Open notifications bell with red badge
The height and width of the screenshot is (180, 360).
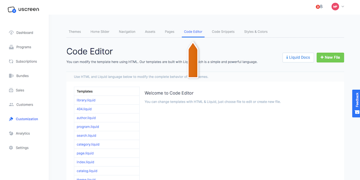point(320,7)
